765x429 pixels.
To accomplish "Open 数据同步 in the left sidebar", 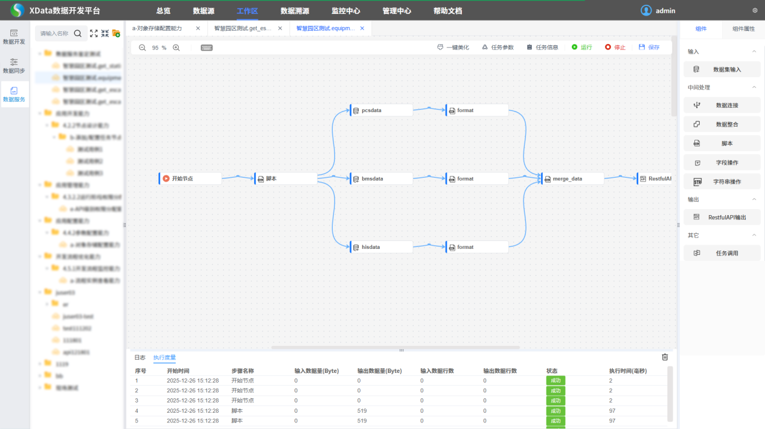I will pos(14,66).
